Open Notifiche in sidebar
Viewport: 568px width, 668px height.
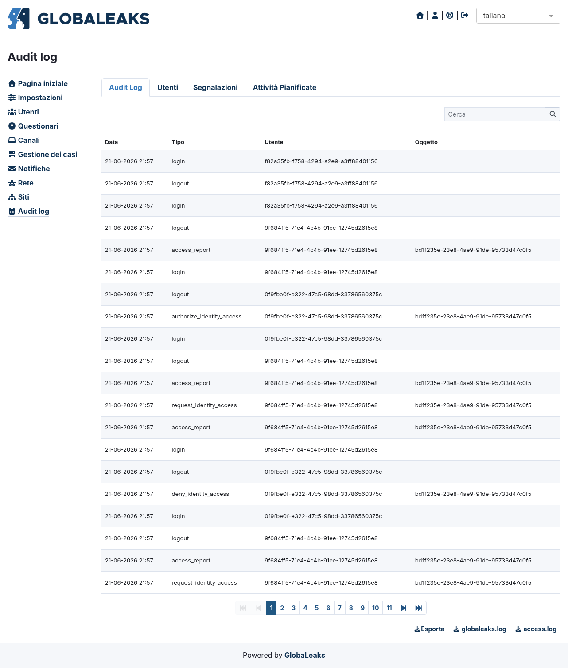pos(29,169)
